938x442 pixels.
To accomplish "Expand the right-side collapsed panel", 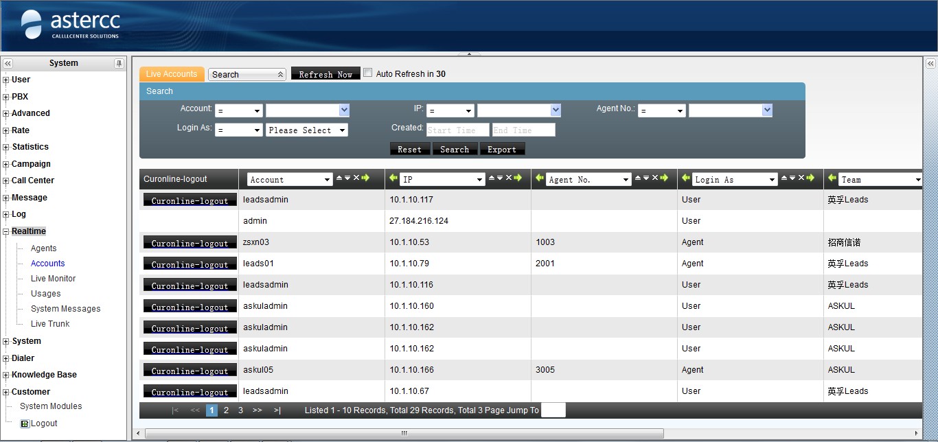I will click(x=930, y=63).
